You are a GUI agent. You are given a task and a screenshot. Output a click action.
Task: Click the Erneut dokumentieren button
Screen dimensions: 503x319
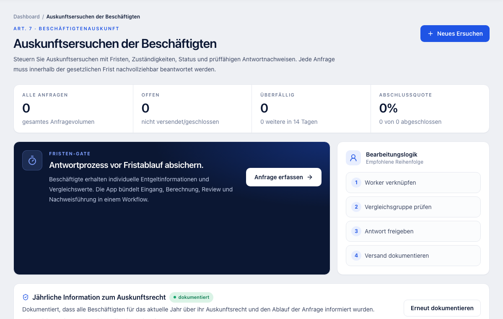pyautogui.click(x=442, y=308)
